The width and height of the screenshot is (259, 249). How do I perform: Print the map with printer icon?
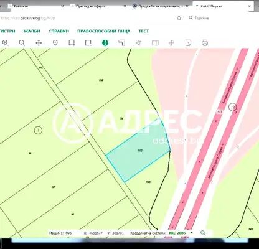tap(205, 43)
